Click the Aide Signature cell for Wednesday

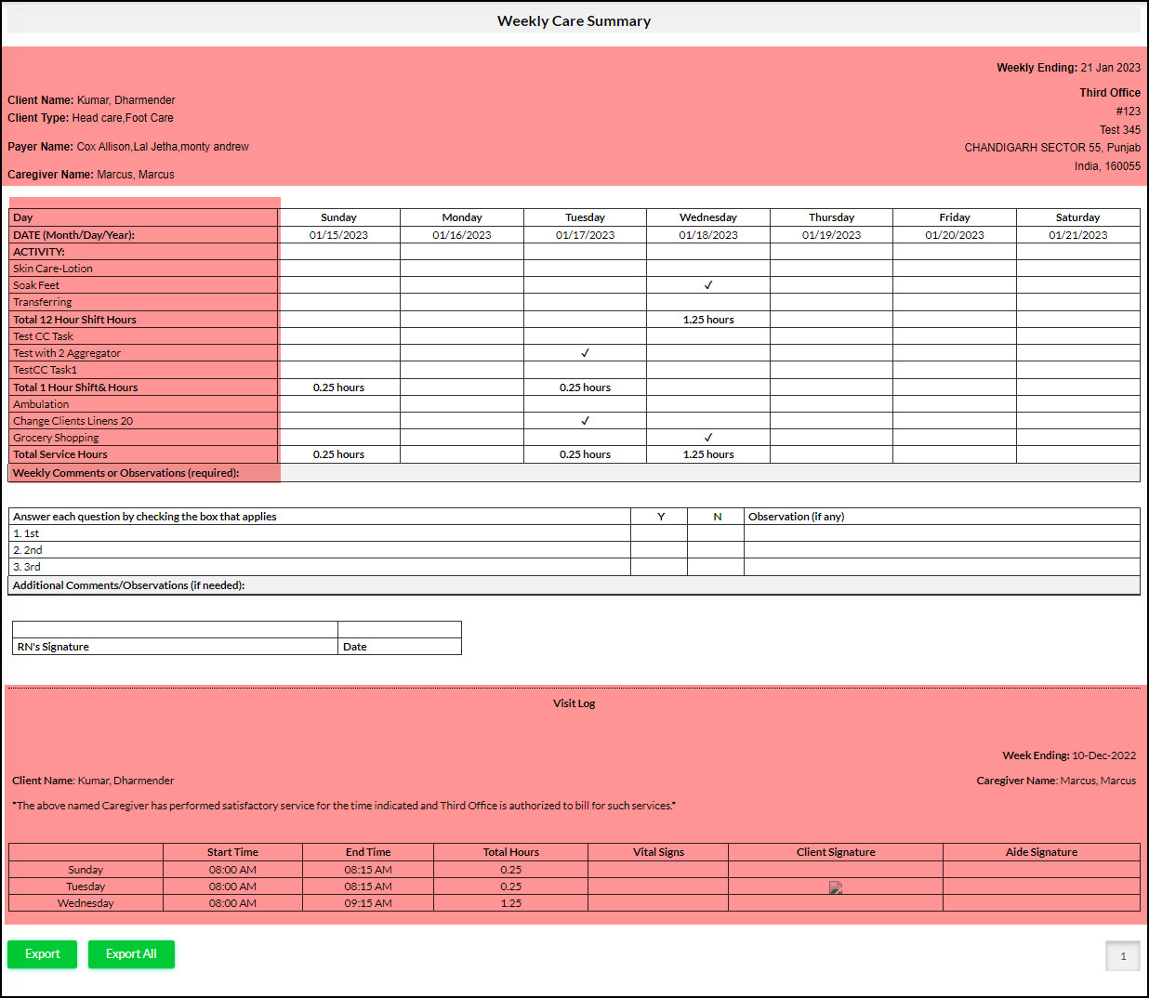click(1041, 903)
